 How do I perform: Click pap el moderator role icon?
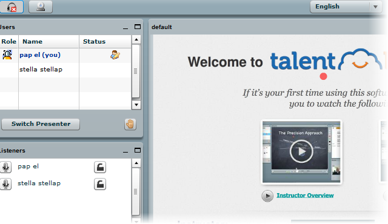coord(7,55)
